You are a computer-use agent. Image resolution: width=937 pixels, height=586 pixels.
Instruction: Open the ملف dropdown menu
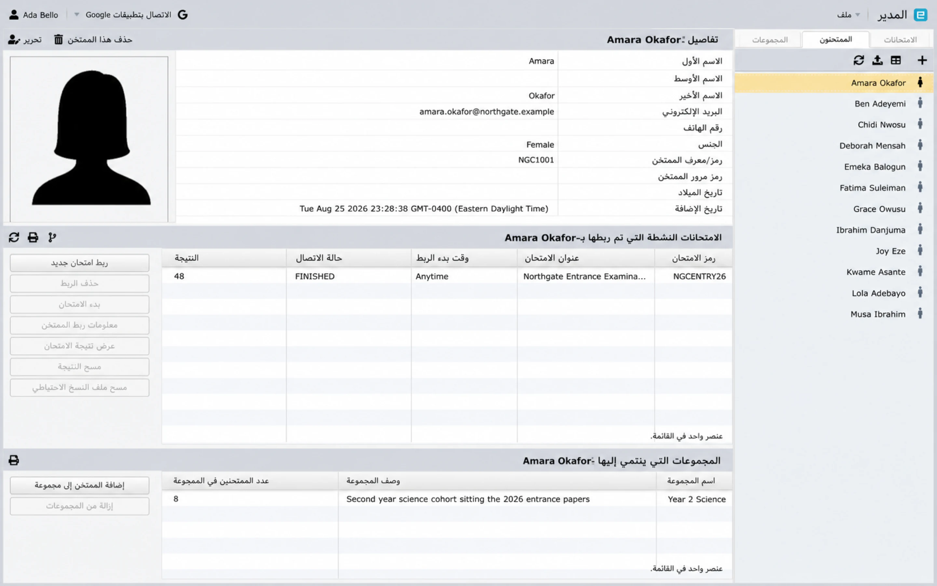[848, 15]
